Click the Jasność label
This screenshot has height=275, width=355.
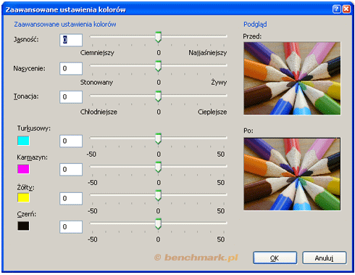pos(26,39)
